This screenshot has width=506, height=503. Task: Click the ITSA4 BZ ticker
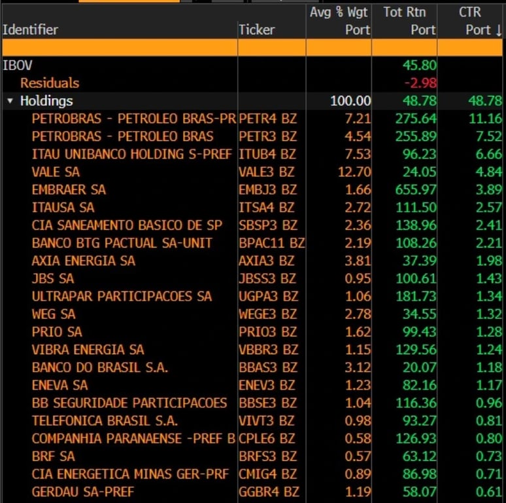[267, 208]
